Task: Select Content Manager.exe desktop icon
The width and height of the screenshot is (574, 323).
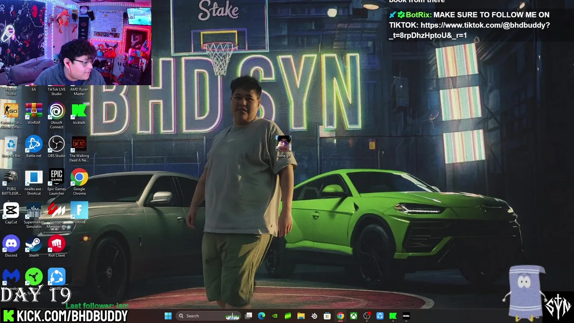Action: [57, 215]
